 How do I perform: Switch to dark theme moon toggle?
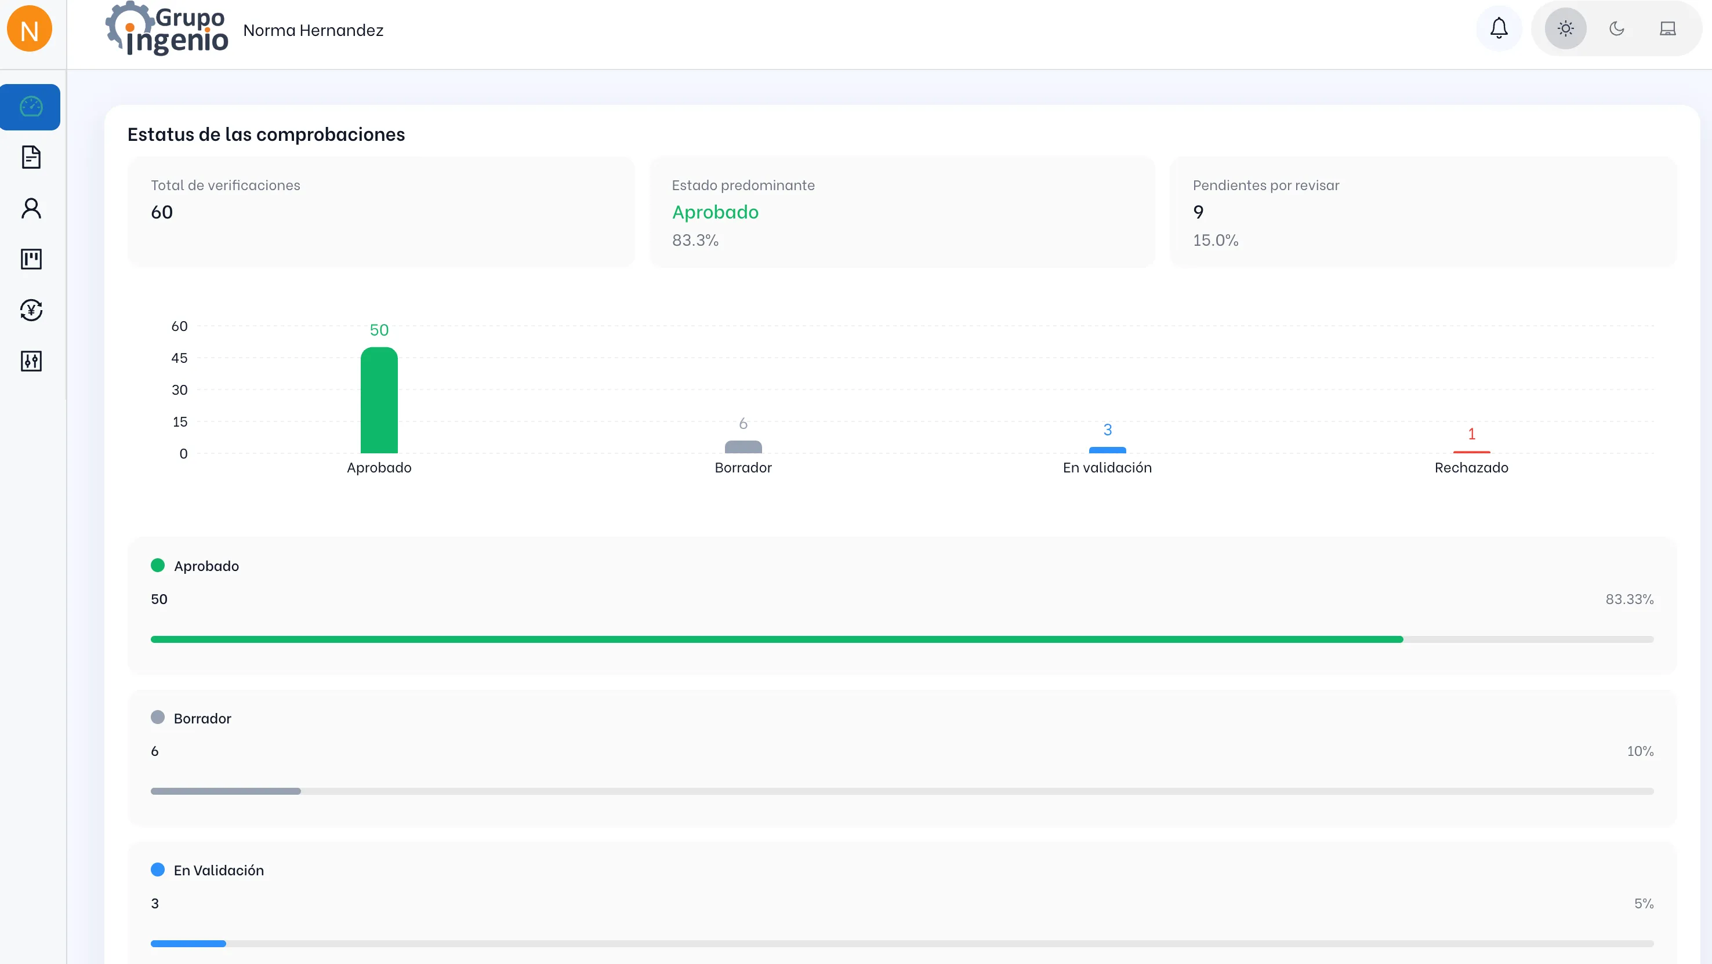tap(1616, 28)
